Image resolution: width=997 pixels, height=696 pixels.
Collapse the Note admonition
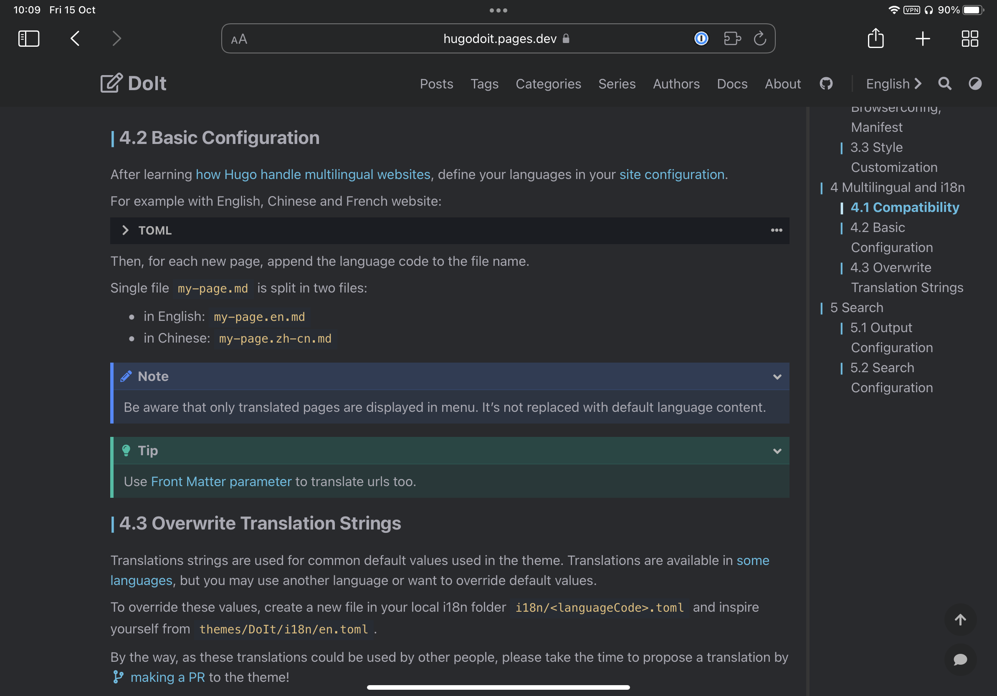[x=777, y=377]
